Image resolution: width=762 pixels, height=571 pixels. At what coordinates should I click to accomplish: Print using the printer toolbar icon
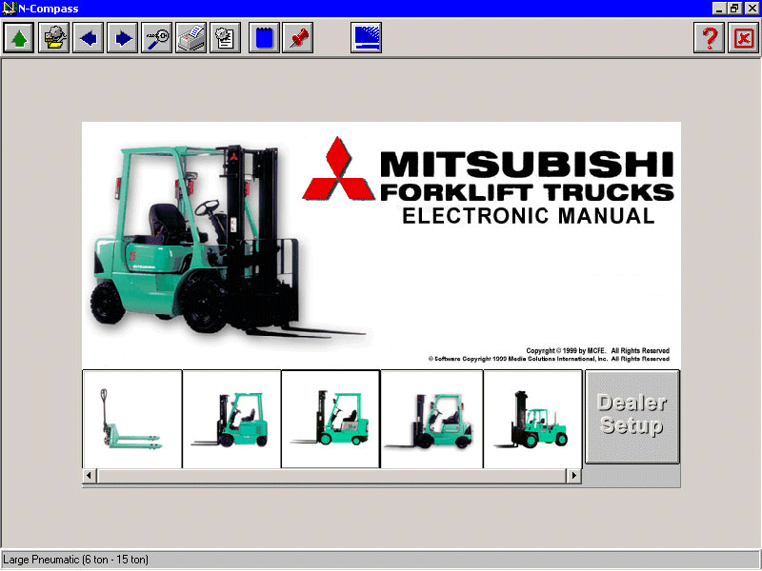pos(191,37)
